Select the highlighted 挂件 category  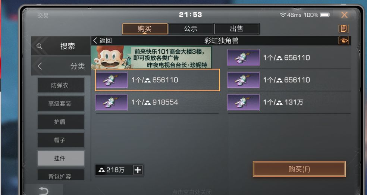click(61, 158)
